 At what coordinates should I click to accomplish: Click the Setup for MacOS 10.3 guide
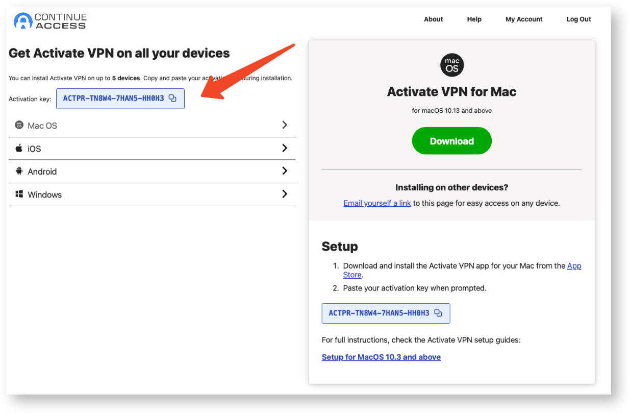(381, 356)
